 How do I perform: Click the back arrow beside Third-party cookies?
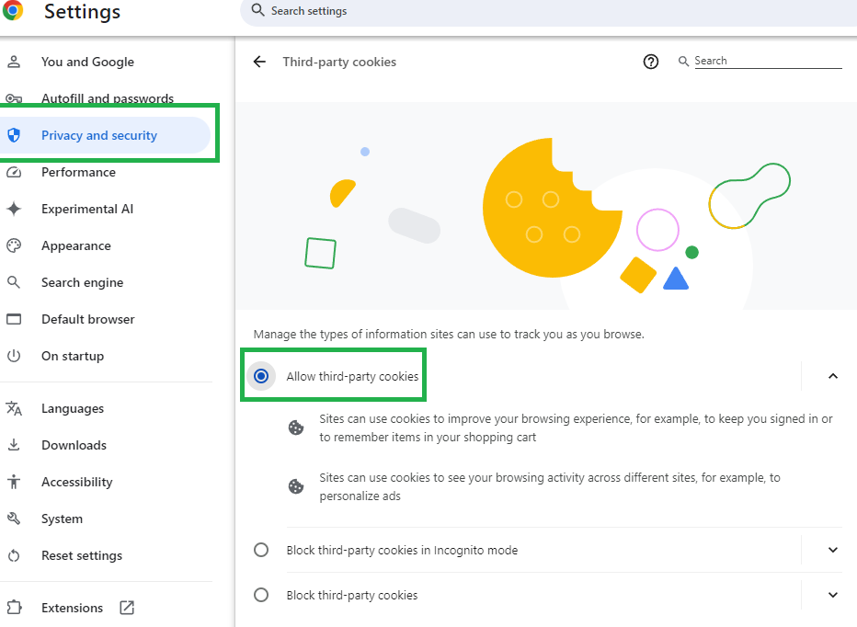[259, 62]
